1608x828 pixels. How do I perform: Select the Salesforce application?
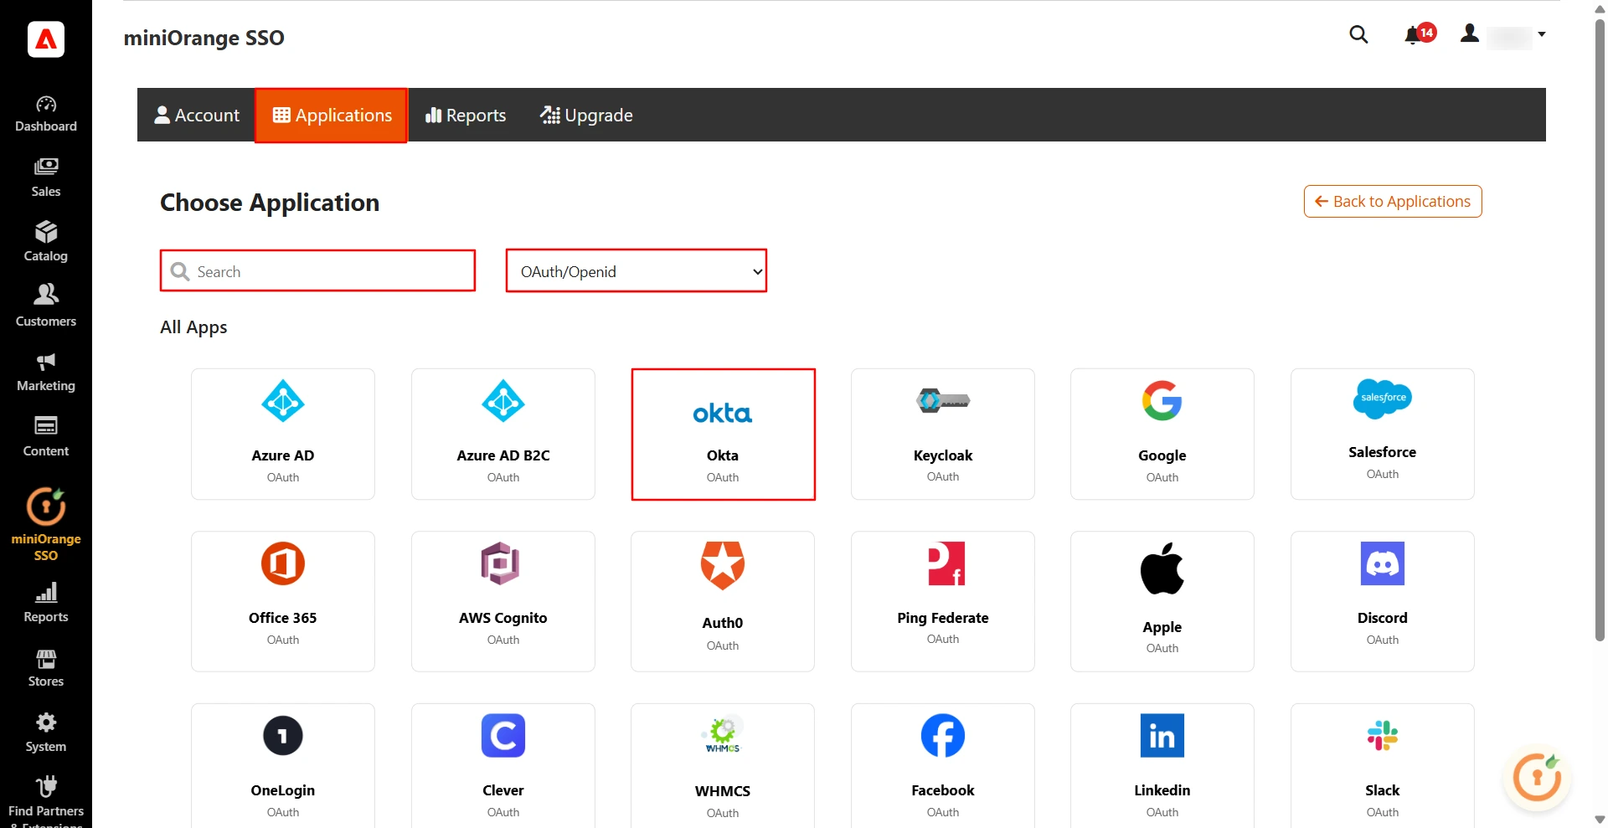click(1383, 435)
